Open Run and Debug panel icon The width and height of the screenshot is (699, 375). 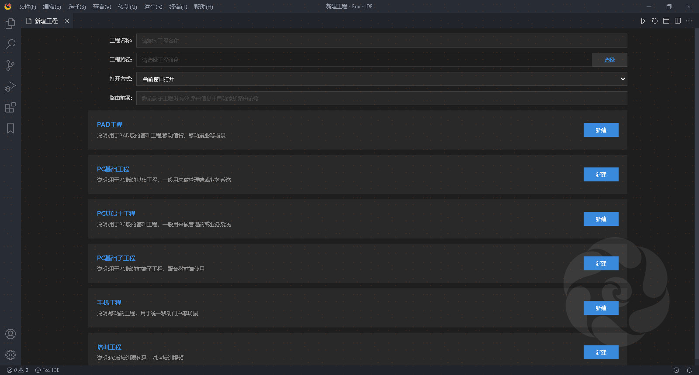(x=10, y=86)
